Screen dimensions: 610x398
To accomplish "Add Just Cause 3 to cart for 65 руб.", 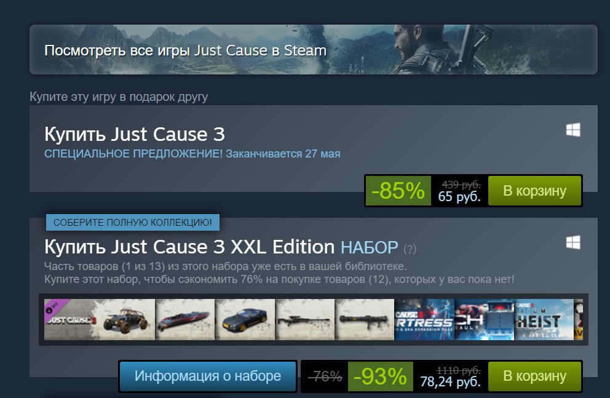I will point(534,191).
